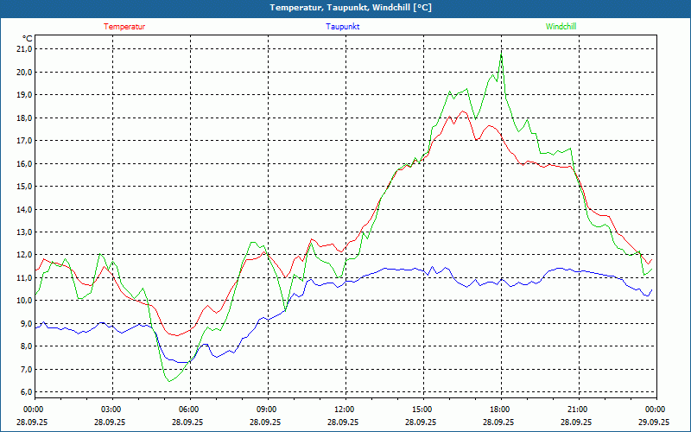Select the 18,0 y-axis value label
The width and height of the screenshot is (691, 432).
coord(23,118)
